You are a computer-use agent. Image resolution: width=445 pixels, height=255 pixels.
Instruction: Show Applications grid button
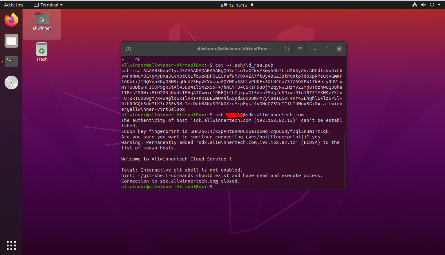point(11,245)
